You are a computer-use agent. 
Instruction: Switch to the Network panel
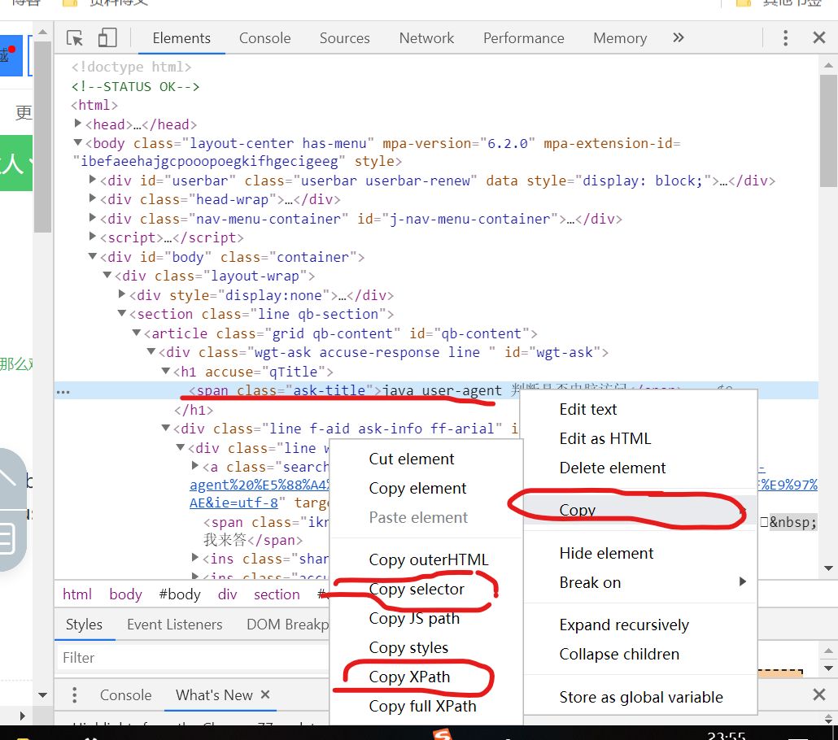pyautogui.click(x=426, y=37)
